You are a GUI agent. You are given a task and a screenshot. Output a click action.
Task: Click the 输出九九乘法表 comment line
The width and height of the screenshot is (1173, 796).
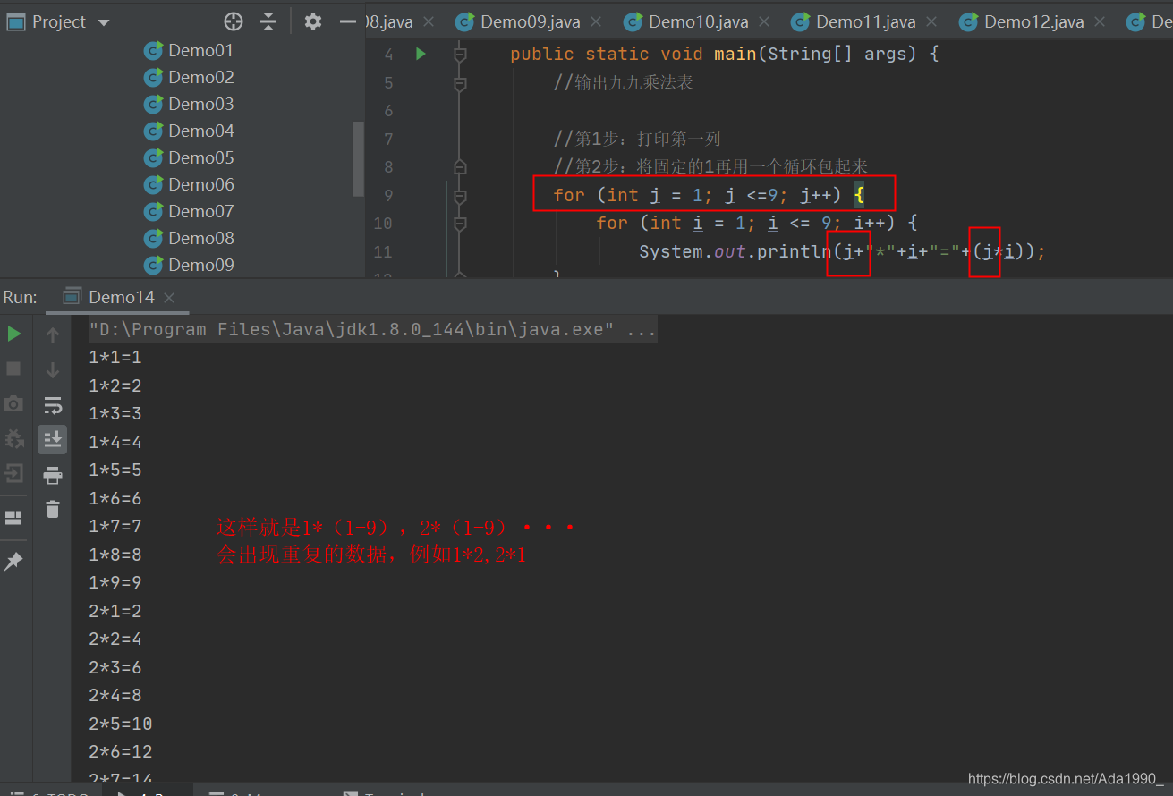[x=624, y=83]
